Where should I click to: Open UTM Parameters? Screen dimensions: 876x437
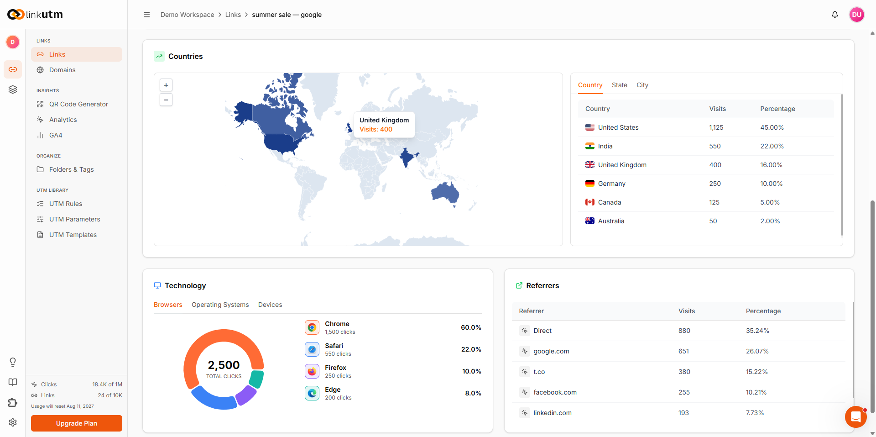(x=77, y=219)
